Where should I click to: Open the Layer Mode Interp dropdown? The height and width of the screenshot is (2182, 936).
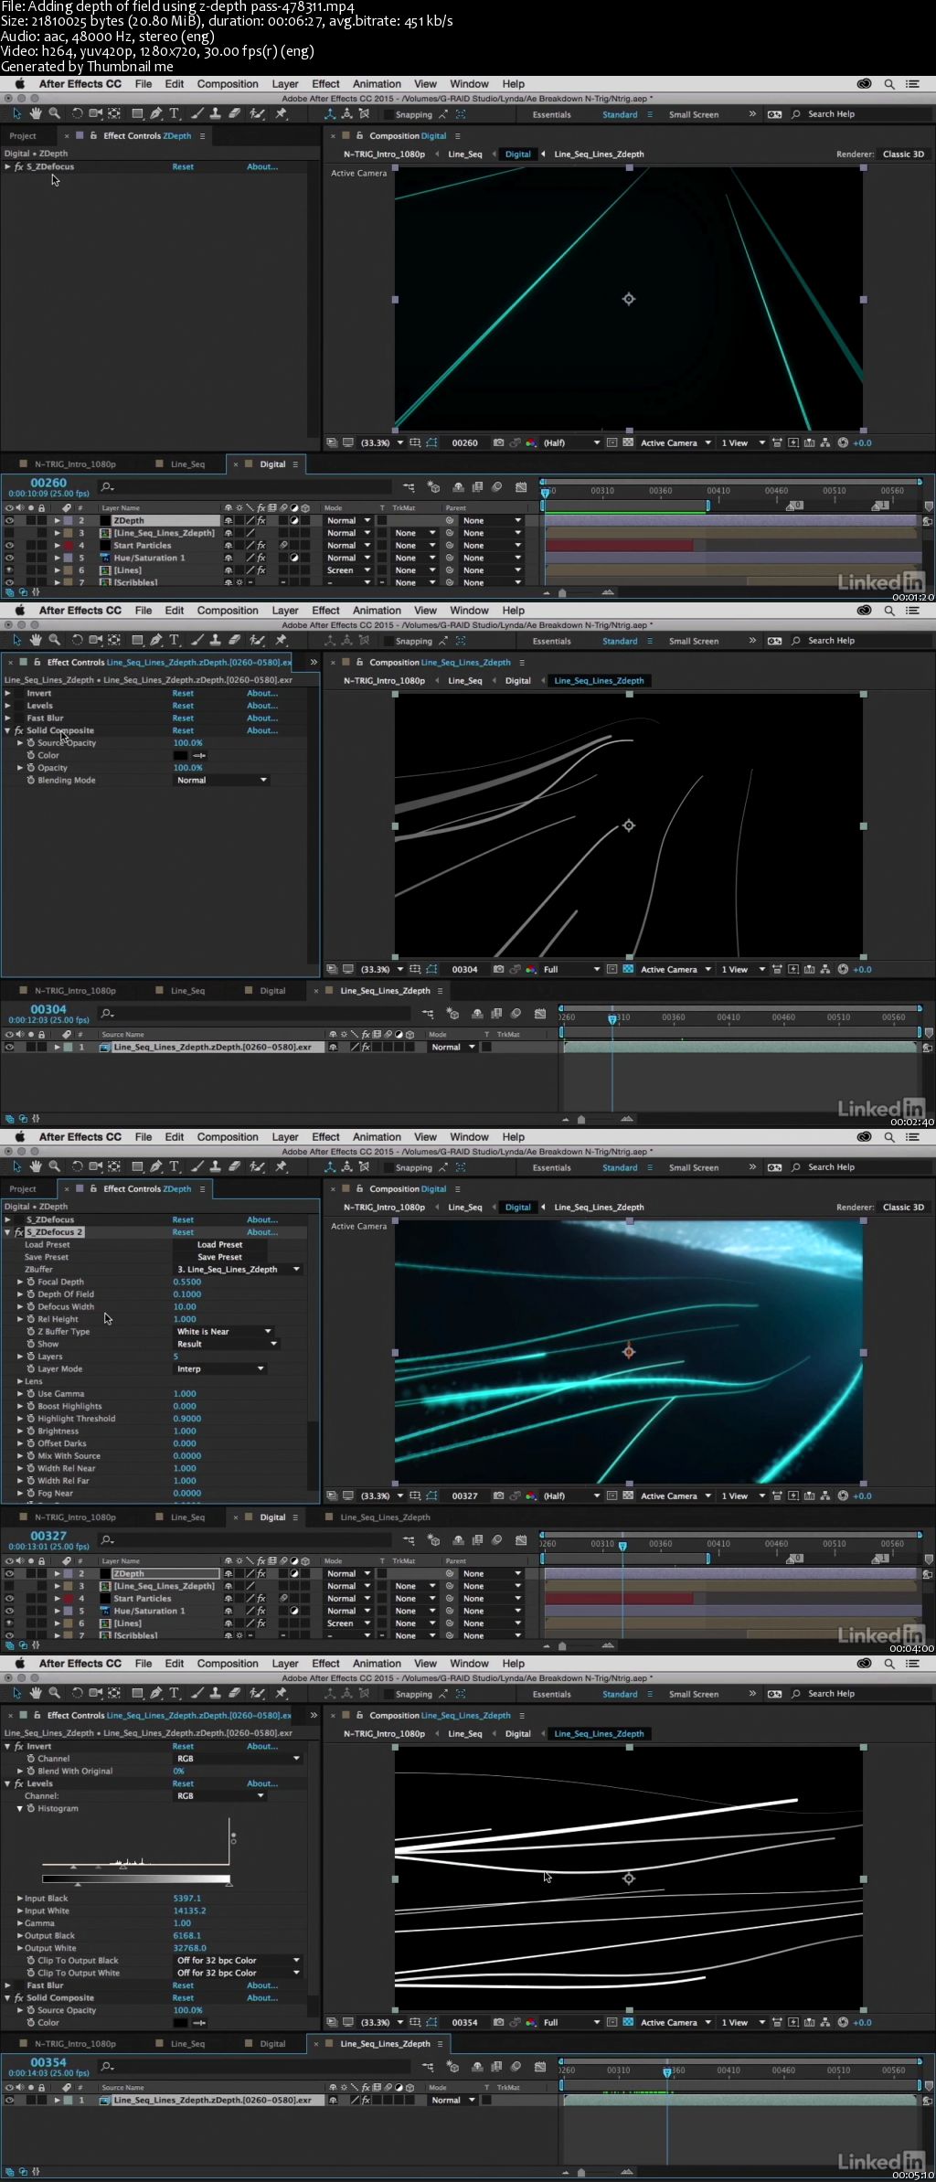[x=220, y=1368]
